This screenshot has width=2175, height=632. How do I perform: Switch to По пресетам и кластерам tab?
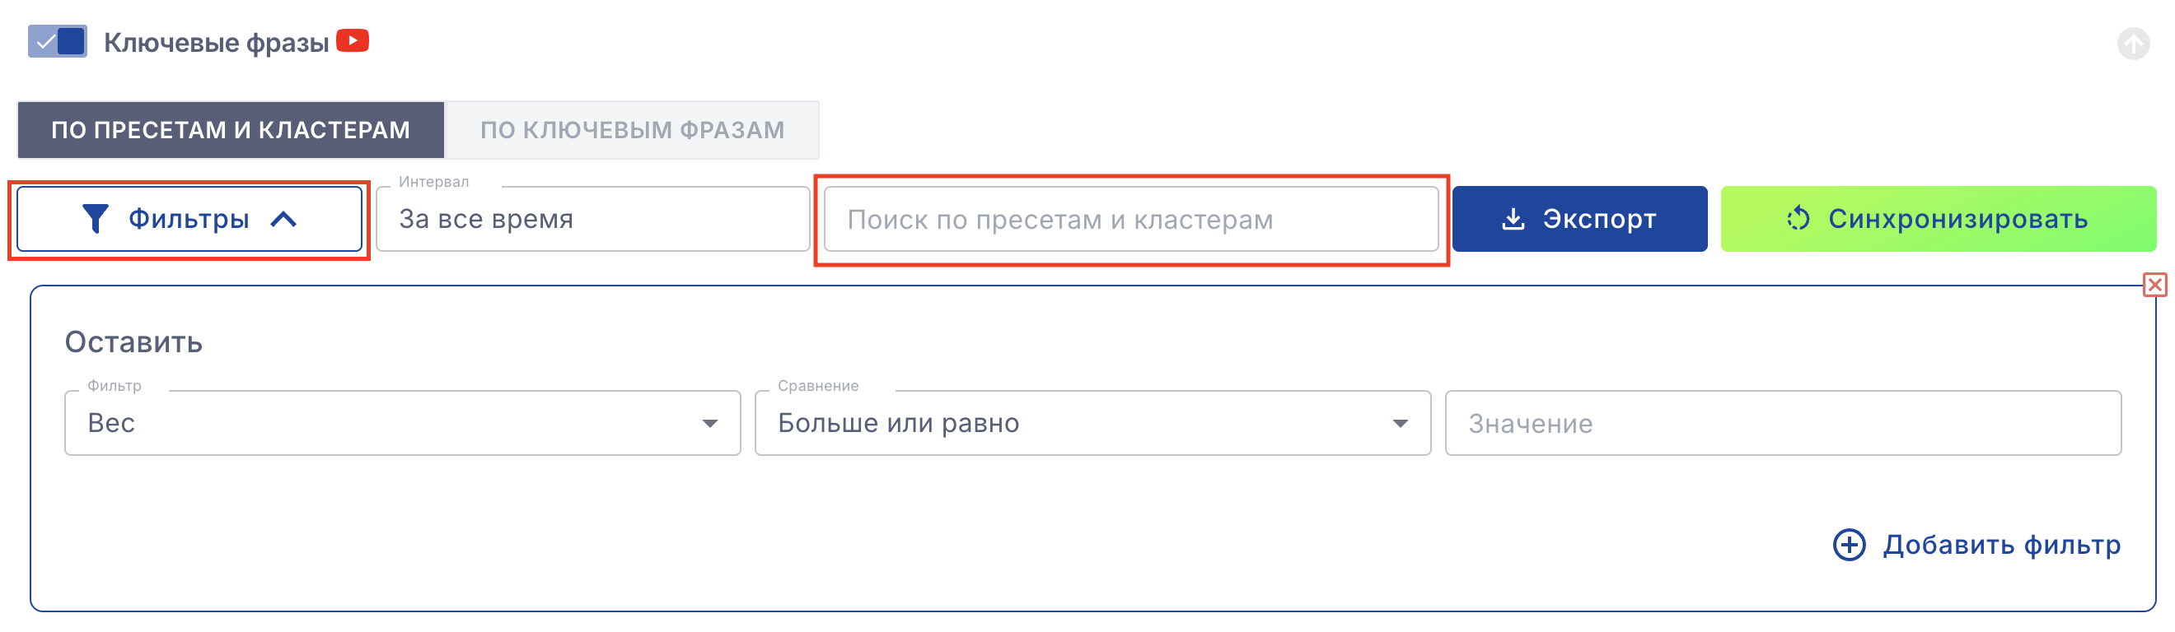point(231,130)
